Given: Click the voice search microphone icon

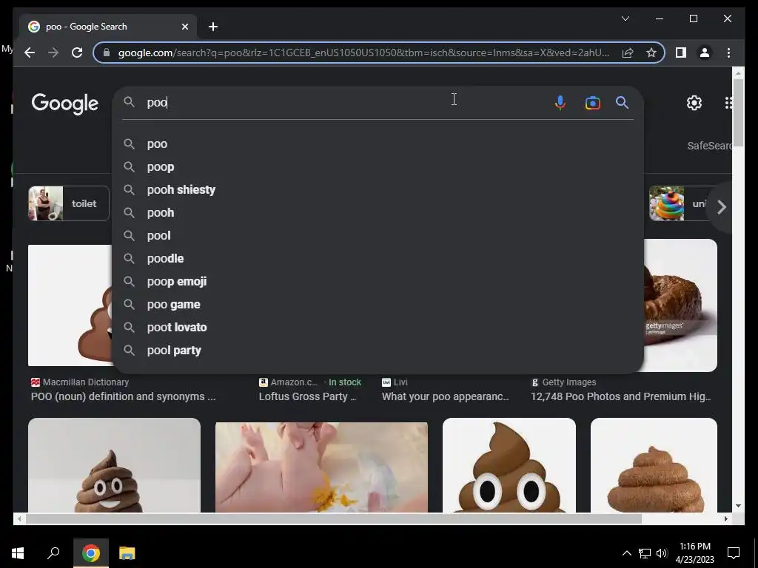Looking at the screenshot, I should tap(560, 102).
